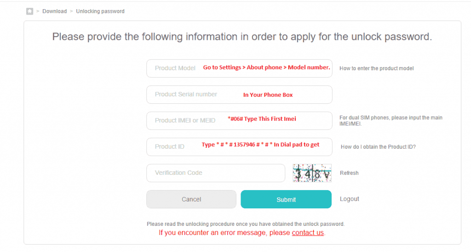Click the dual SIM phones IMEI note
This screenshot has height=252, width=471.
(391, 120)
